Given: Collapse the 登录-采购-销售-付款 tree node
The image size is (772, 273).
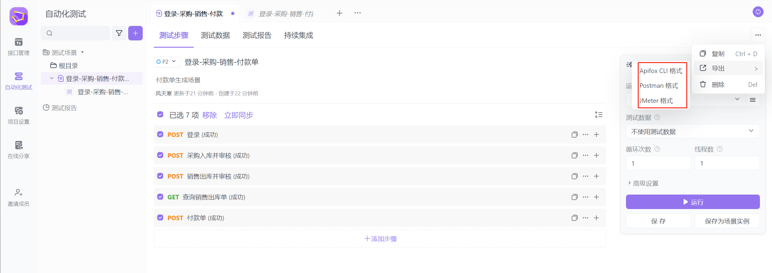Looking at the screenshot, I should (x=52, y=78).
